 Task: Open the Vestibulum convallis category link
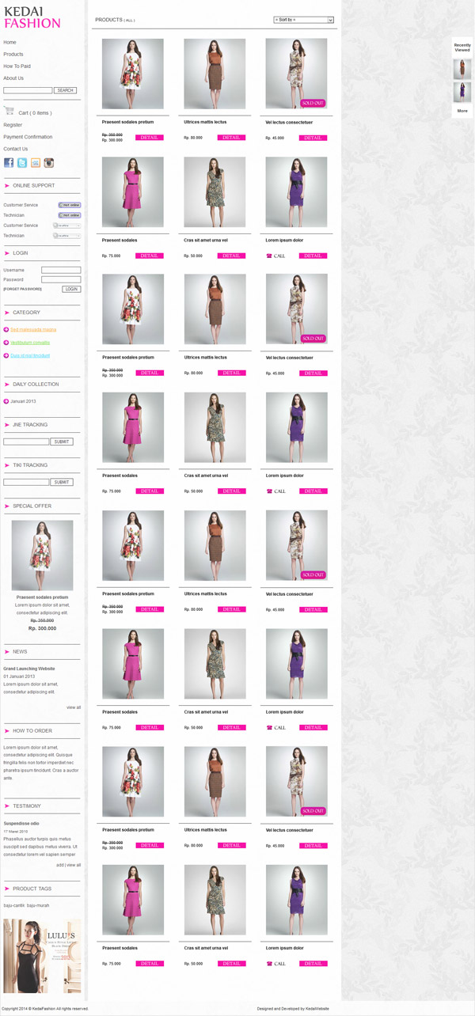point(30,343)
